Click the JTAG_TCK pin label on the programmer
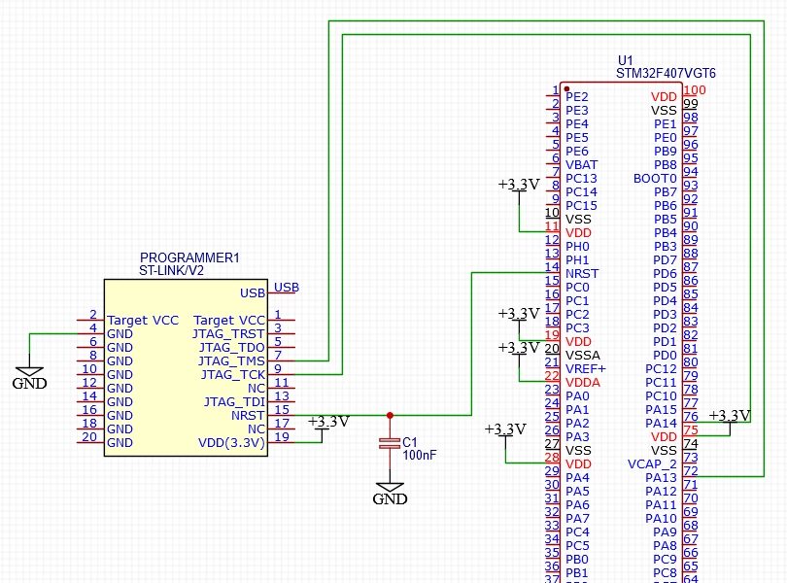Image resolution: width=787 pixels, height=583 pixels. (x=233, y=375)
